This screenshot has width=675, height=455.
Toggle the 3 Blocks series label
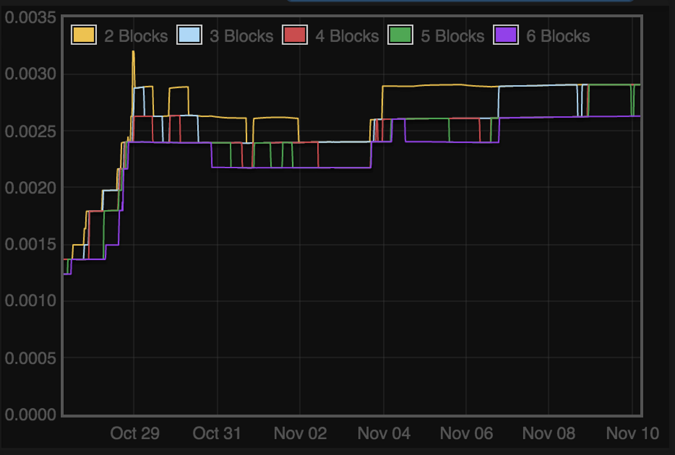(242, 36)
